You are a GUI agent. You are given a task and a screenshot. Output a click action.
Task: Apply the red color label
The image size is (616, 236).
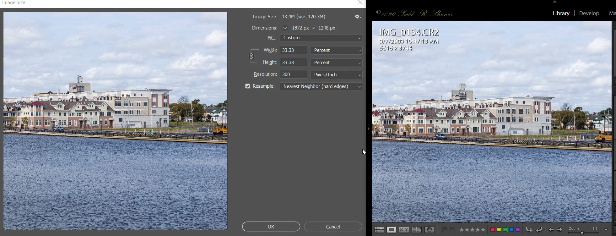493,230
